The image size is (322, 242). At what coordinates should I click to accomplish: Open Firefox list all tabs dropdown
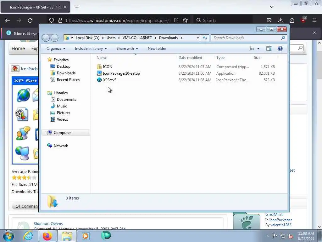tap(271, 7)
